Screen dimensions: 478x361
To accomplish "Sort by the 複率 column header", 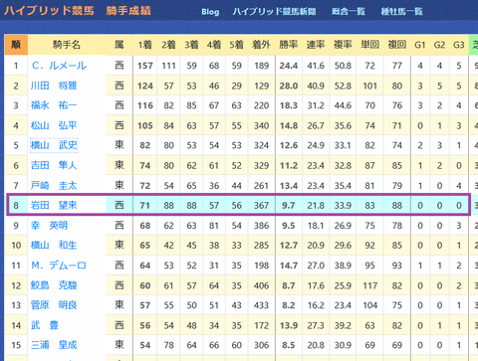I will pos(343,45).
